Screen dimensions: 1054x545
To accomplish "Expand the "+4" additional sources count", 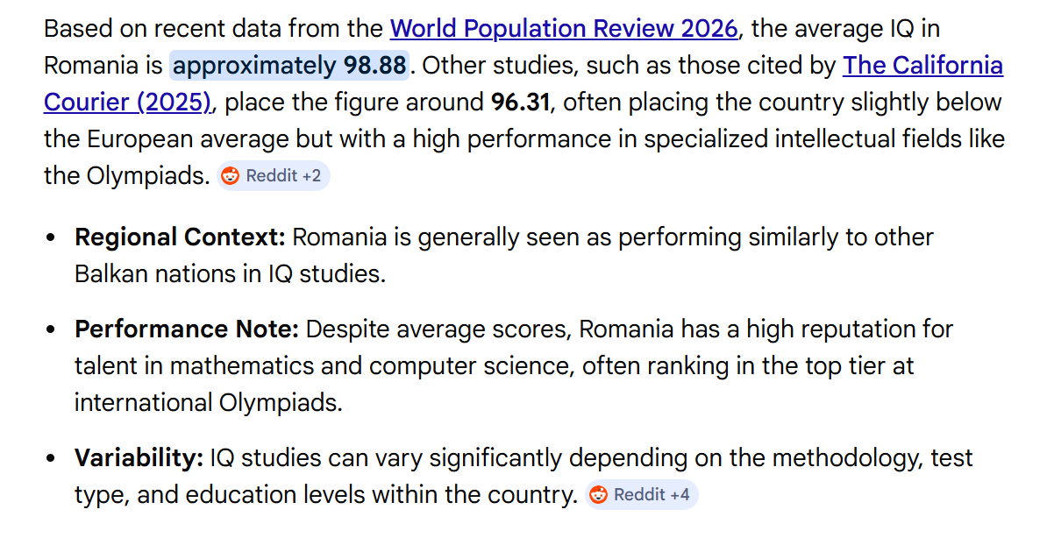I will [680, 495].
